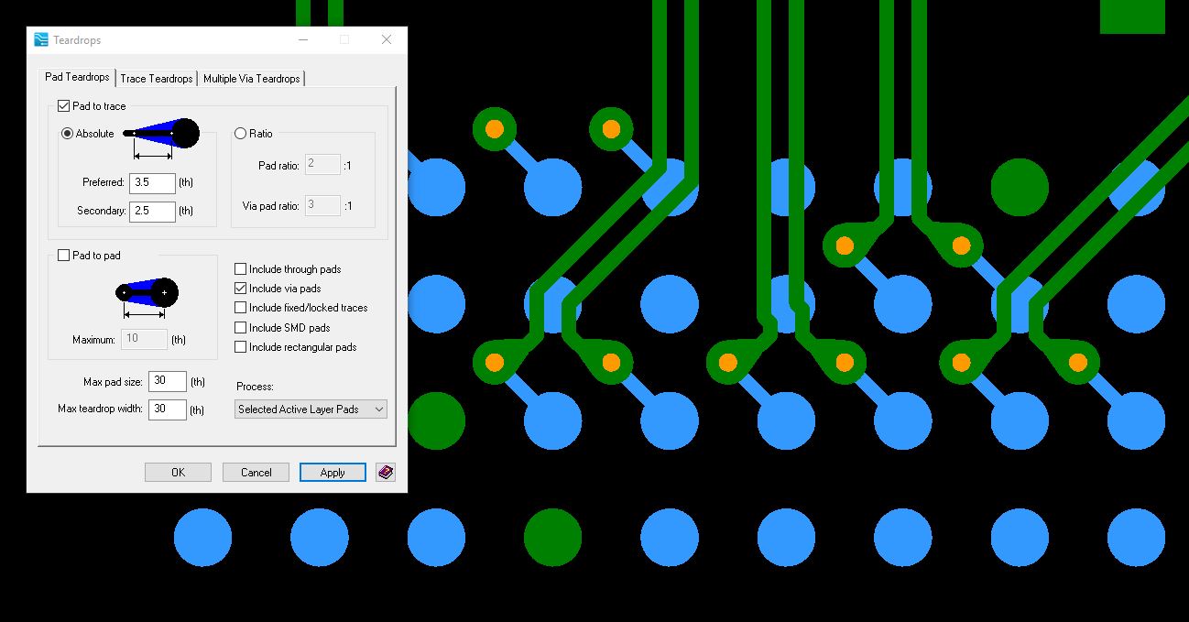Uncheck the Pad to trace checkbox

(64, 106)
